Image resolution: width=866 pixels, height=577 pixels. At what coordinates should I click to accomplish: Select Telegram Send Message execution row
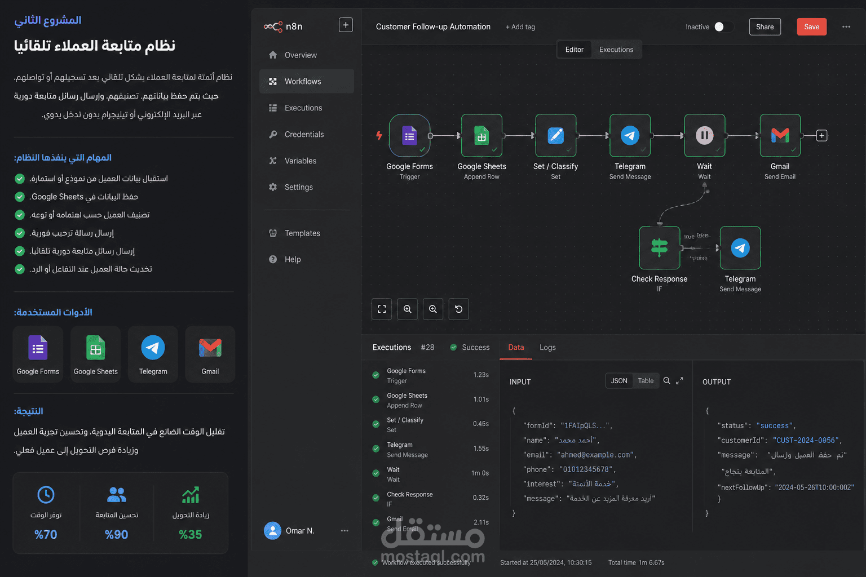click(x=430, y=449)
